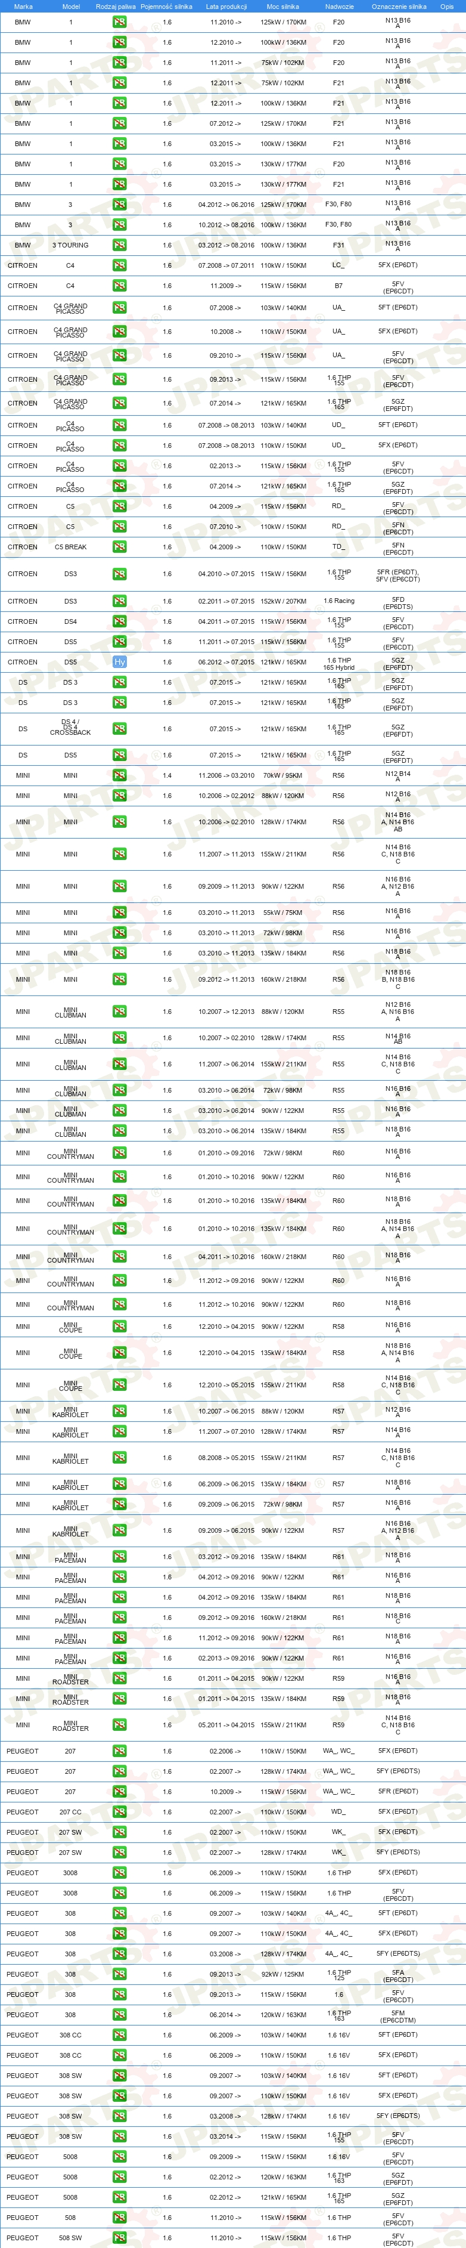Image resolution: width=466 pixels, height=2248 pixels.
Task: Click the '55kW / 75KM' power cell
Action: click(x=284, y=913)
